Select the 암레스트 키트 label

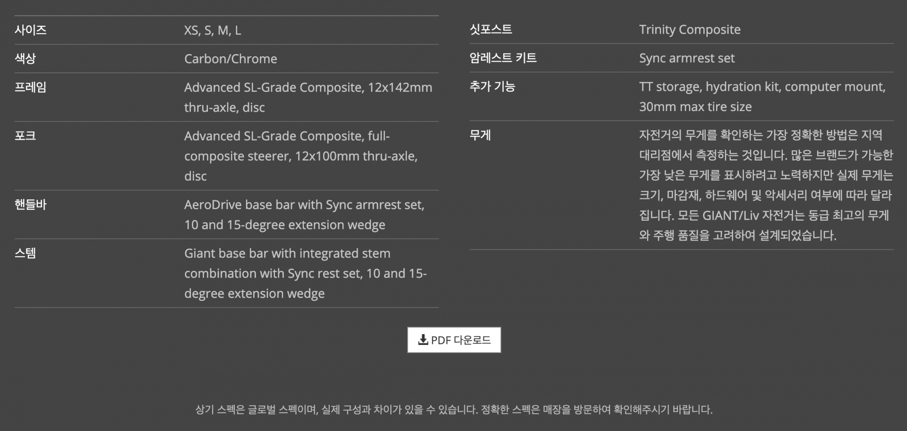pyautogui.click(x=503, y=58)
